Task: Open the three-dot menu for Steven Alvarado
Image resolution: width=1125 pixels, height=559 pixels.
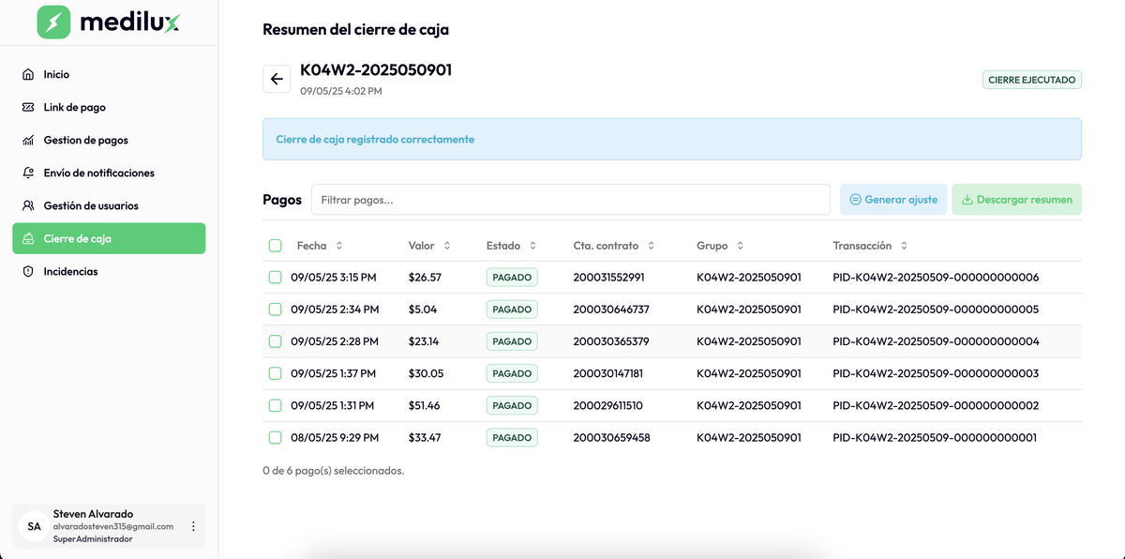Action: point(193,526)
